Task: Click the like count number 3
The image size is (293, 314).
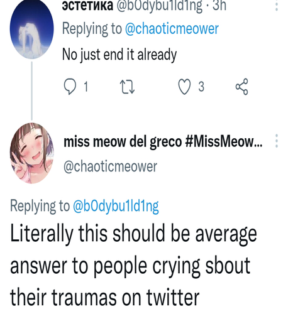Action: [x=201, y=87]
